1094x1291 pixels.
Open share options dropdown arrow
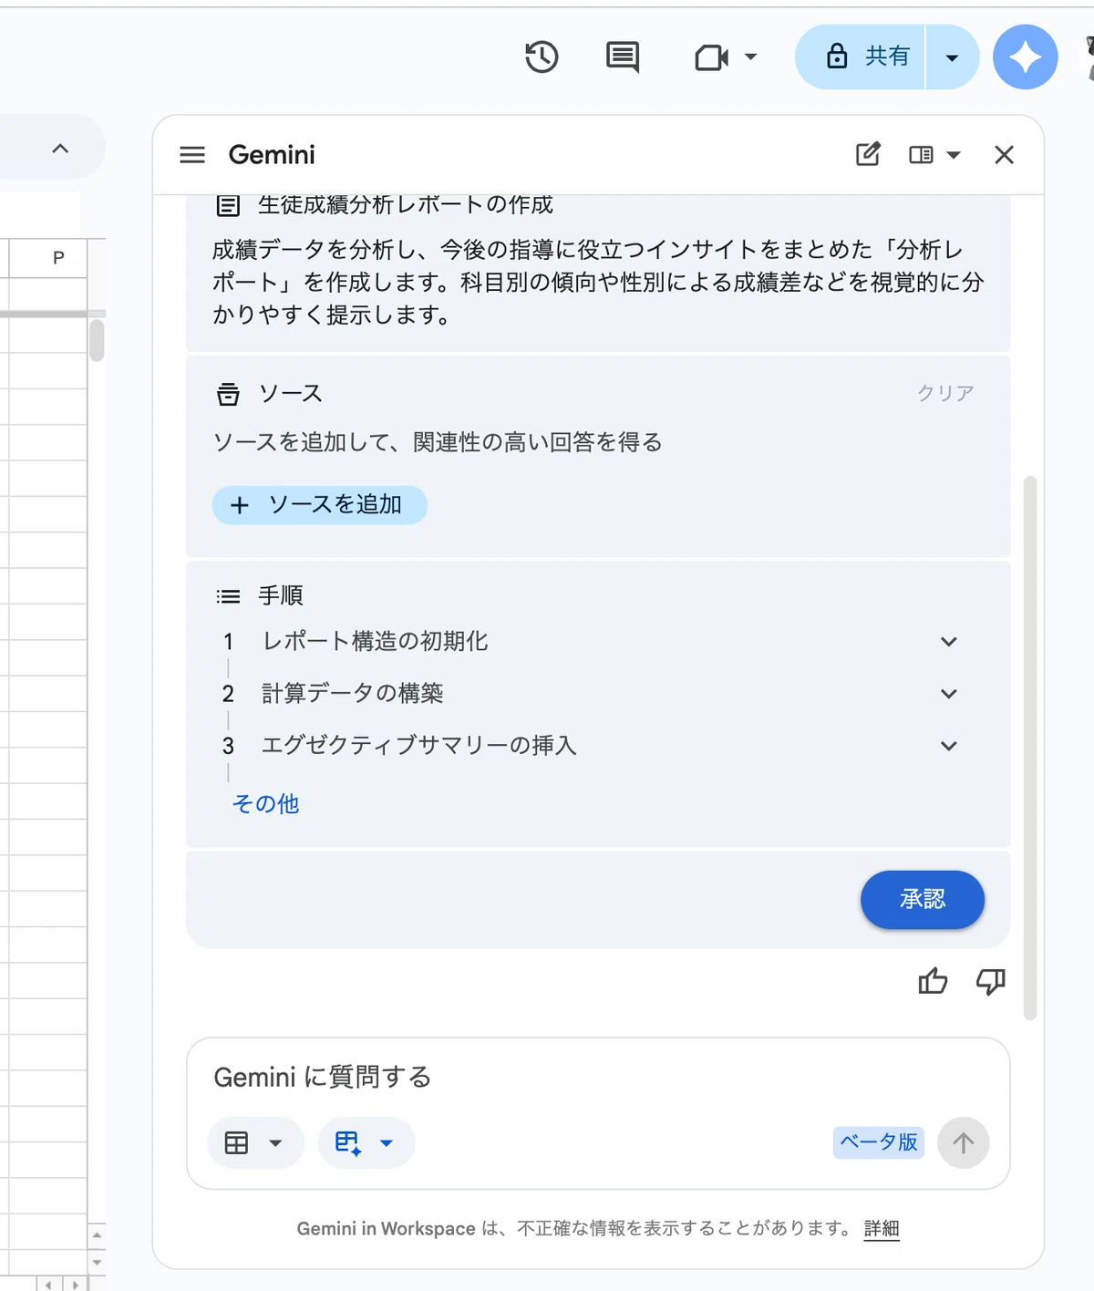[x=953, y=57]
